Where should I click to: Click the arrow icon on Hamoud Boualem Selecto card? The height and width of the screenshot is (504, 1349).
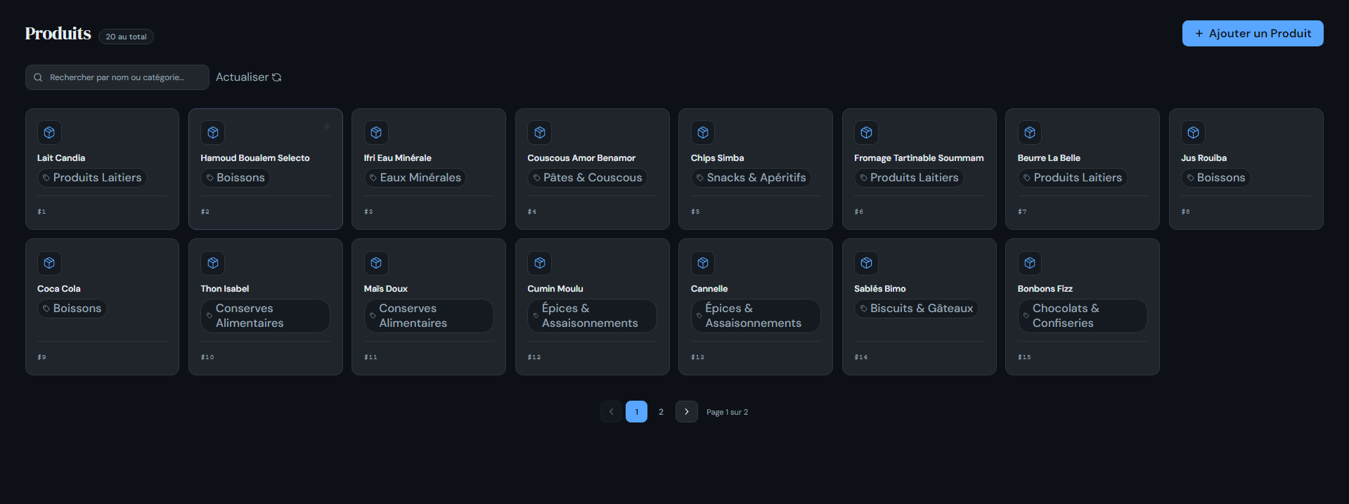(326, 127)
